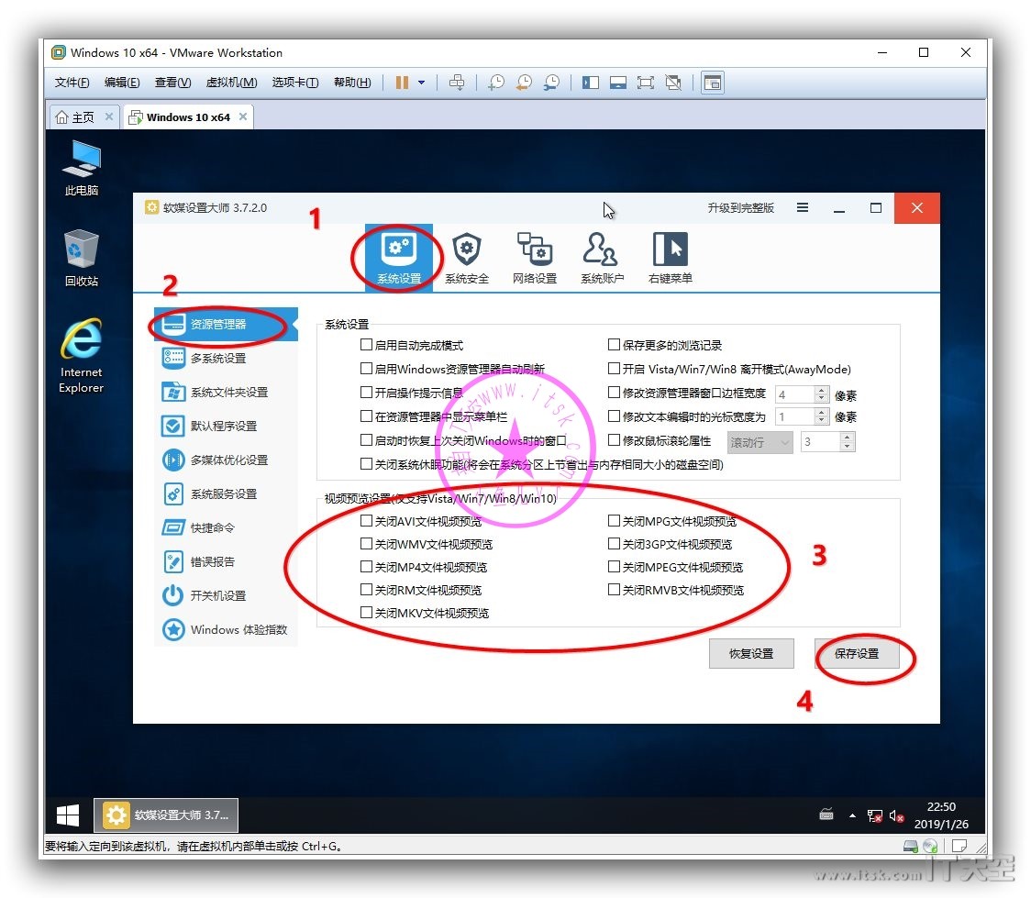Image resolution: width=1031 pixels, height=898 pixels.
Task: Select 多媒体优化设置 in the sidebar
Action: click(227, 460)
